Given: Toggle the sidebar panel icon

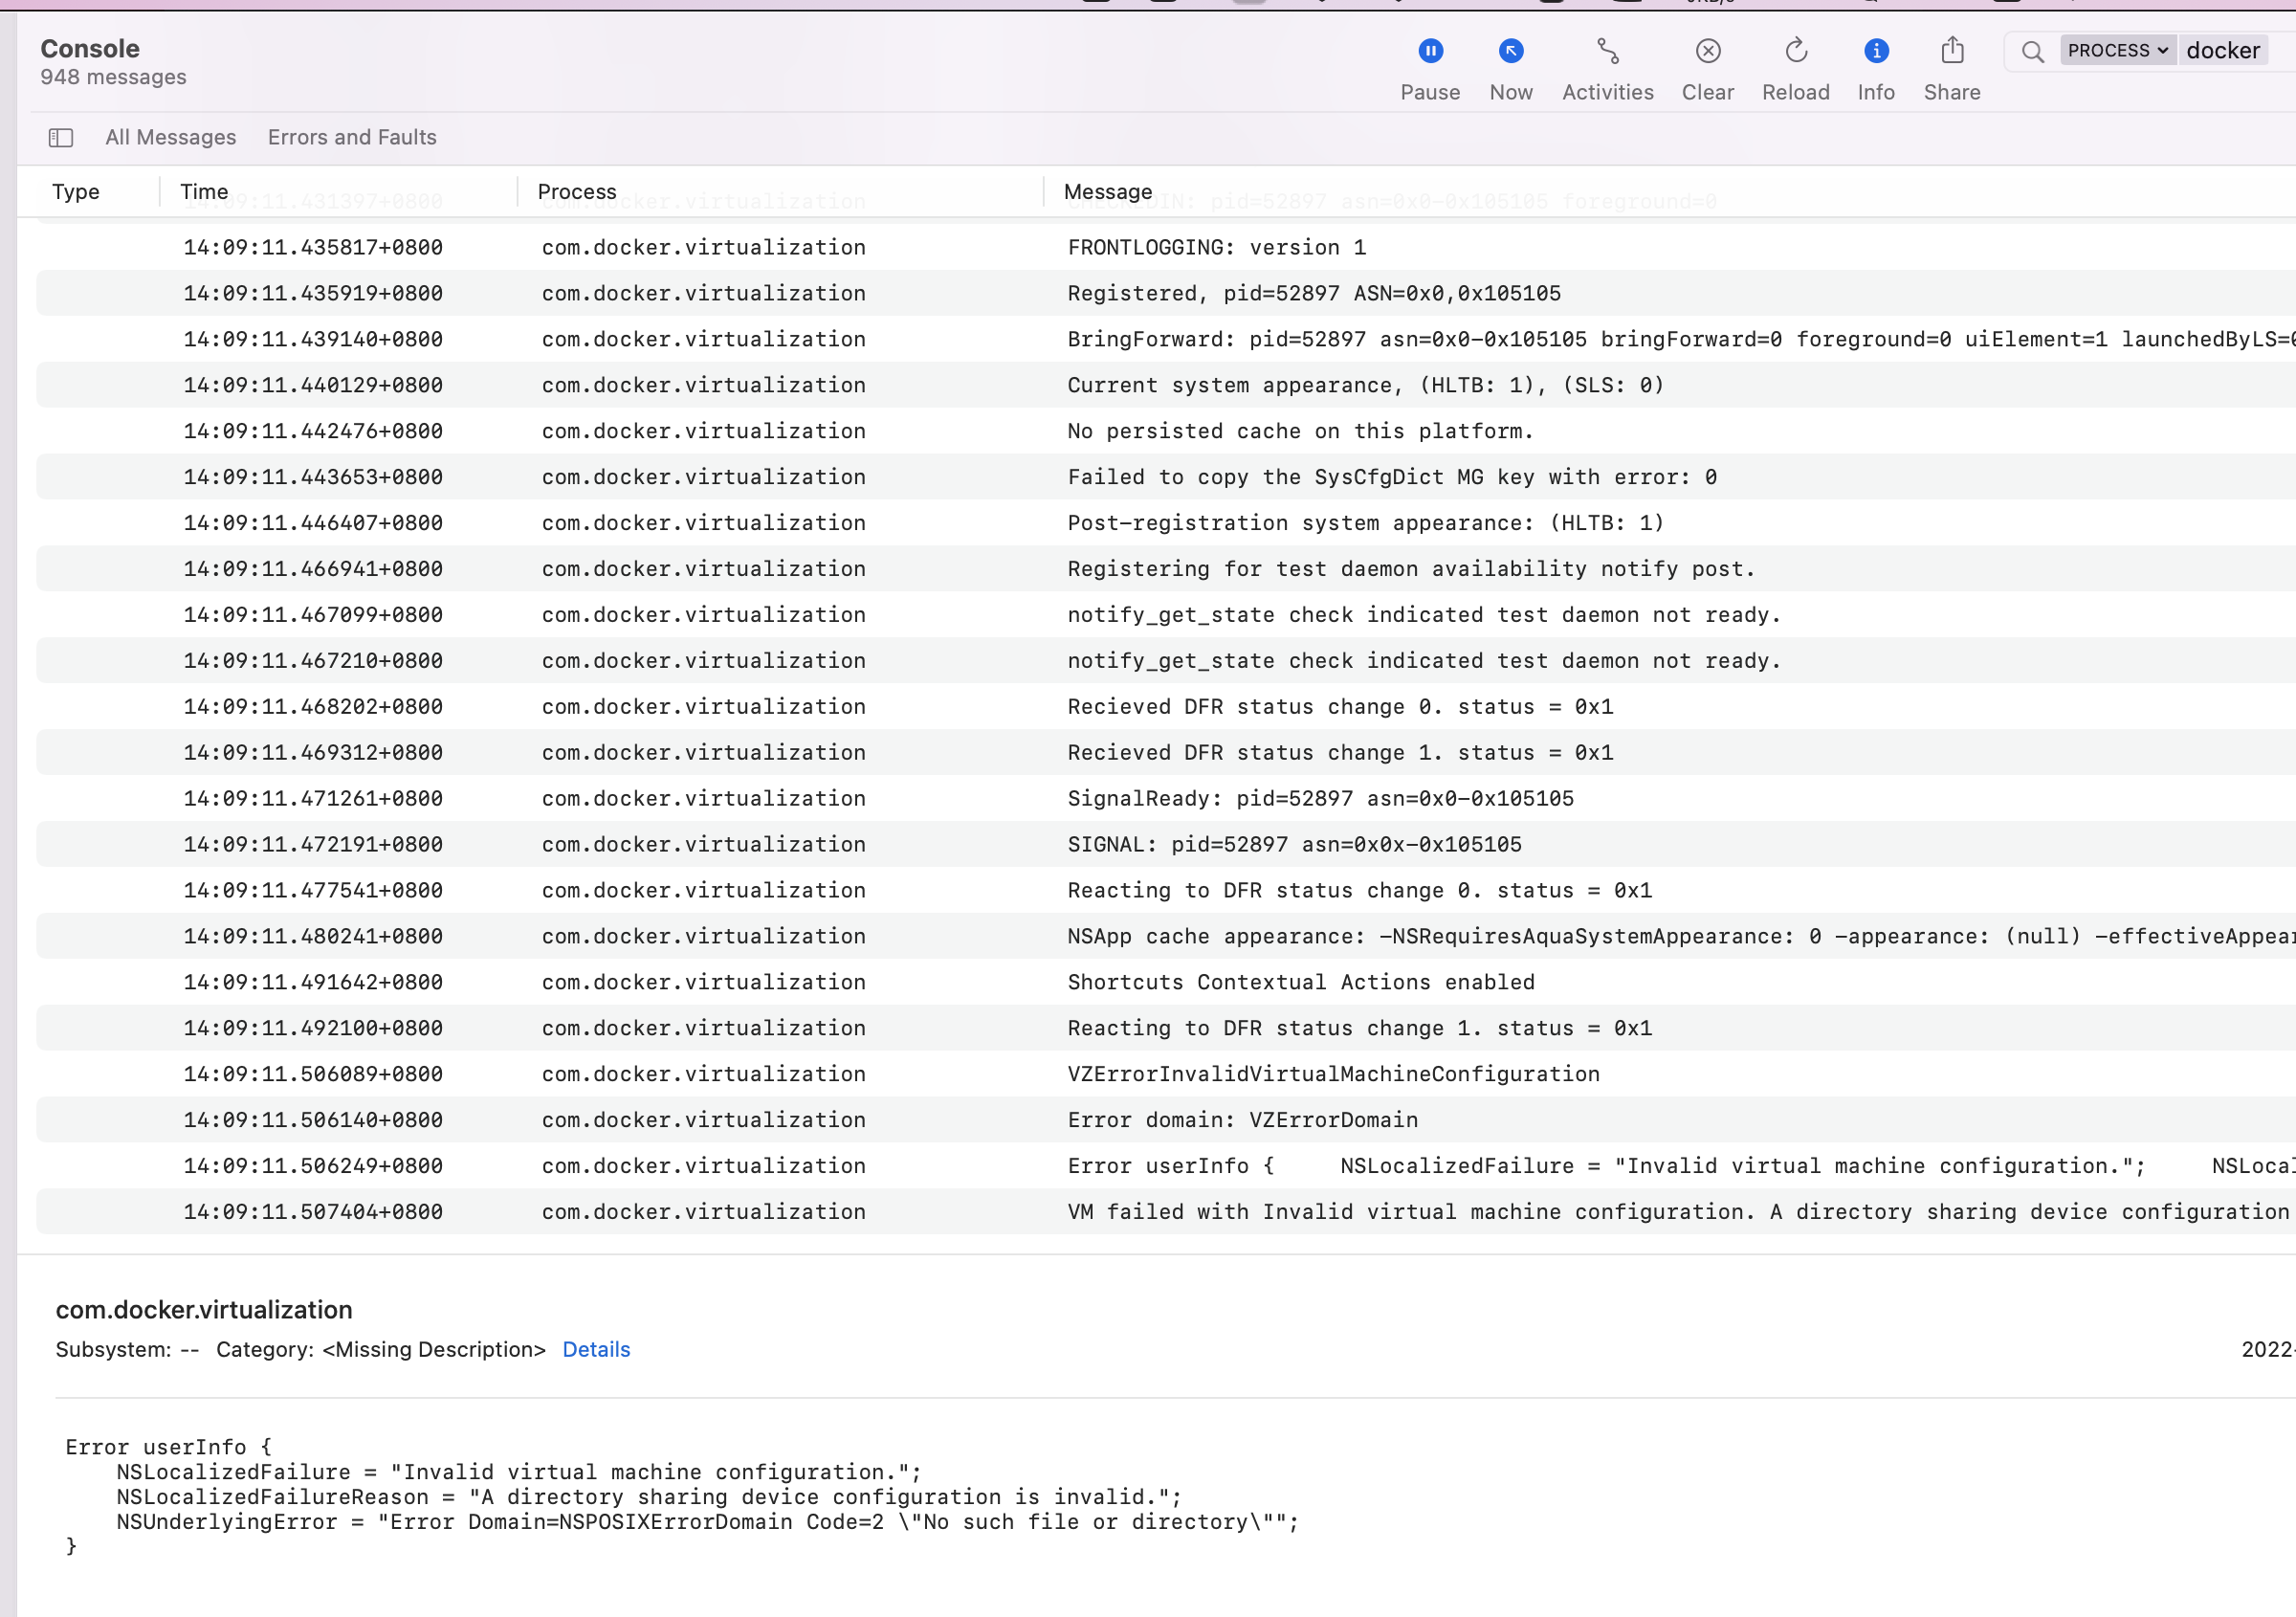Looking at the screenshot, I should [61, 137].
